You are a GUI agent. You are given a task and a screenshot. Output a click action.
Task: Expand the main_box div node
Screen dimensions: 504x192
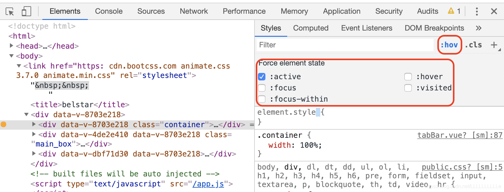point(34,134)
